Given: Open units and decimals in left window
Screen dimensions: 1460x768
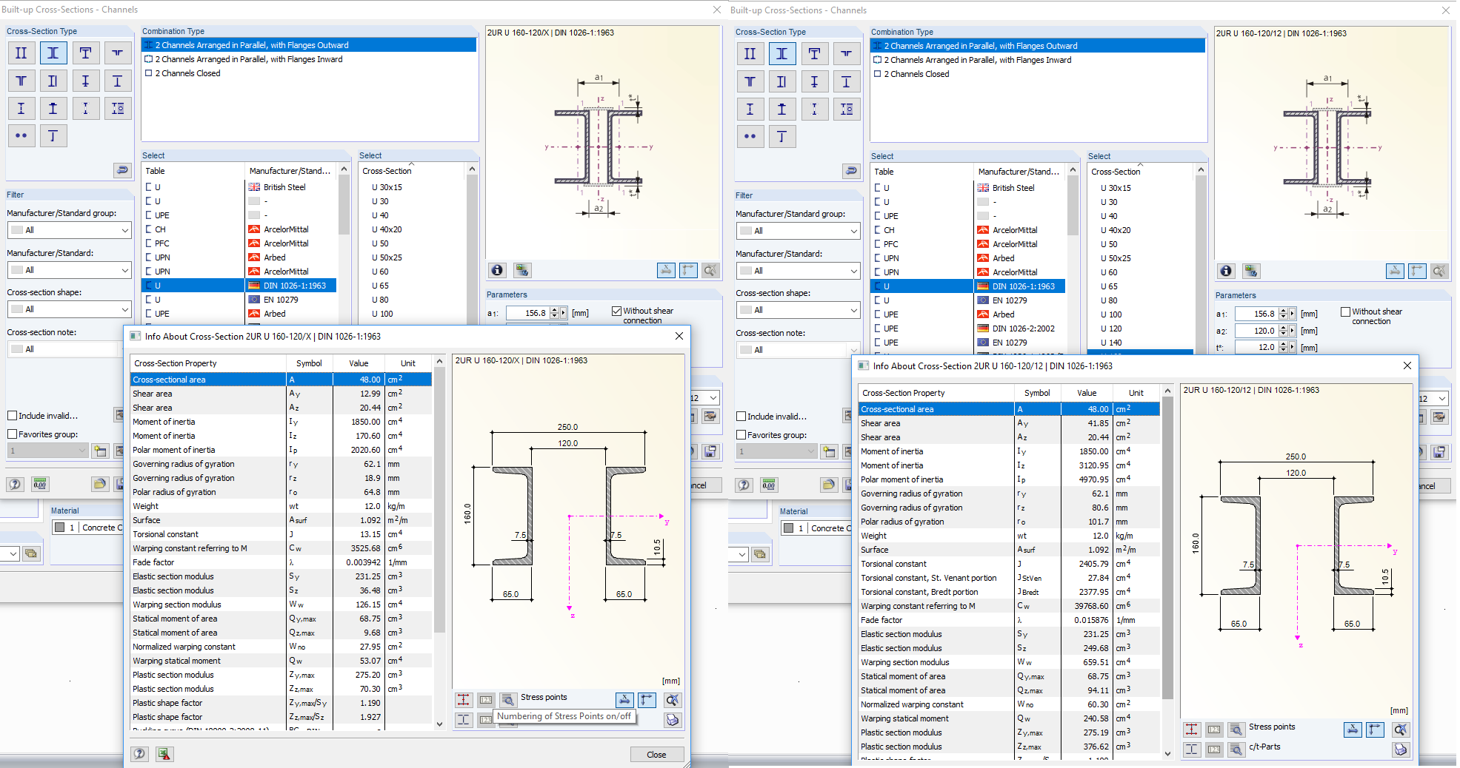Looking at the screenshot, I should 40,484.
